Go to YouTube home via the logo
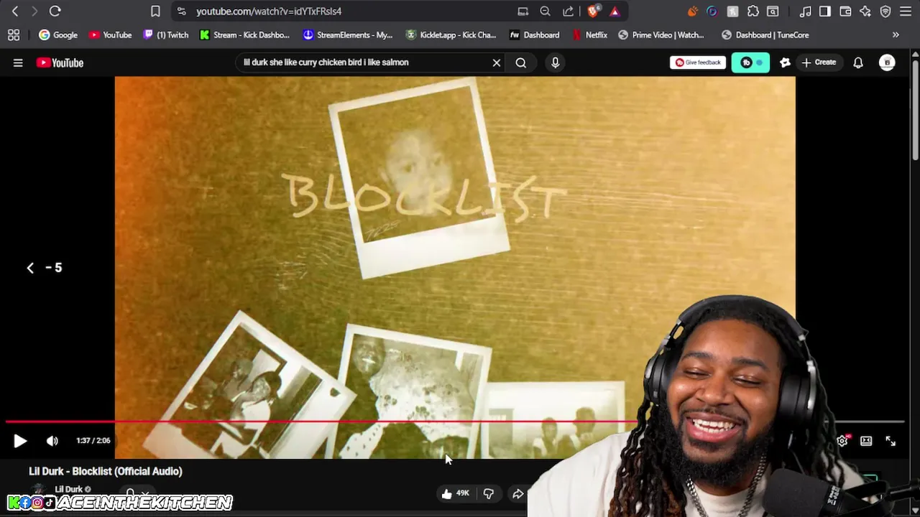920x517 pixels. click(x=60, y=63)
